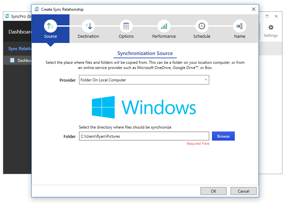The image size is (285, 206).
Task: Click the Cancel button
Action: [243, 191]
